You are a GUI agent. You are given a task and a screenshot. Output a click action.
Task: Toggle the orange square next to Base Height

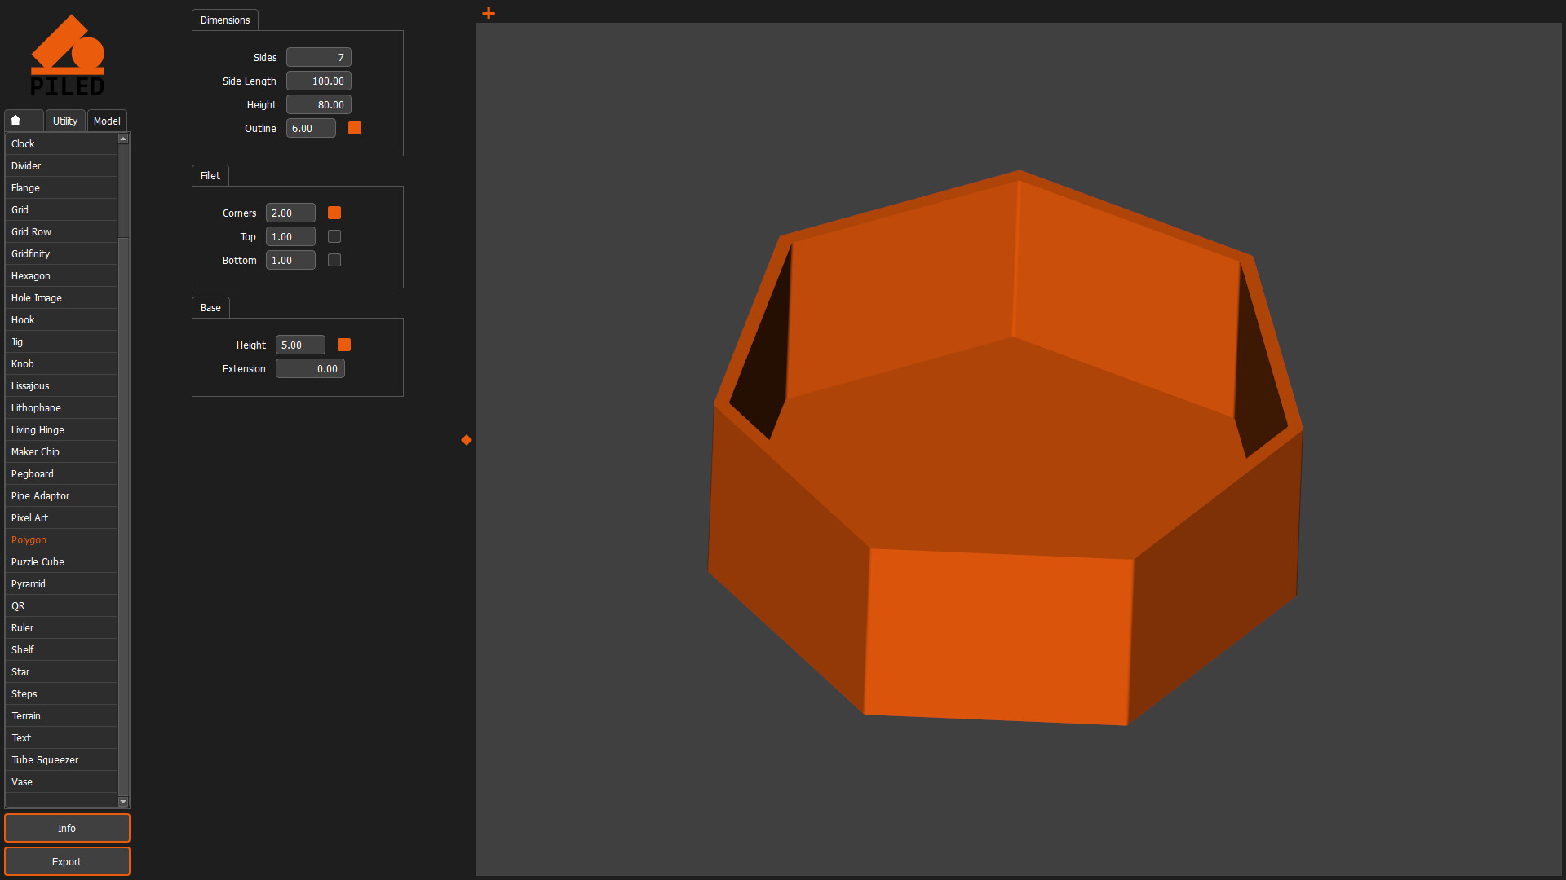coord(343,345)
